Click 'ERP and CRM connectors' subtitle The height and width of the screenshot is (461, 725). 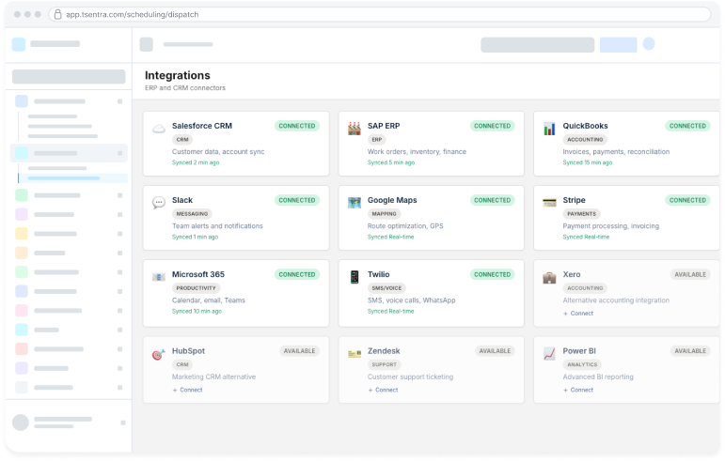(x=185, y=88)
